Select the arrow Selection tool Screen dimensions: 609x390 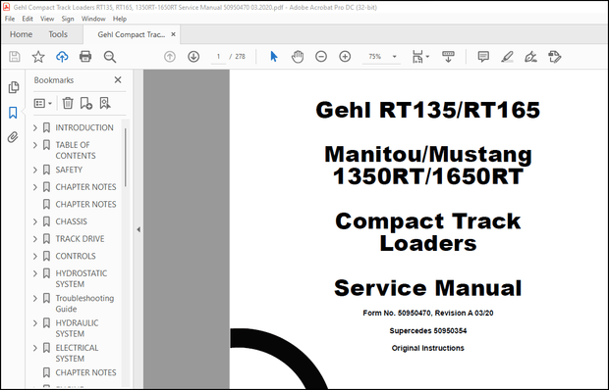click(274, 57)
